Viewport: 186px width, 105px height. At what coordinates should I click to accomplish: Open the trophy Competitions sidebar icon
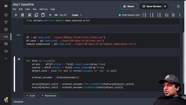click(x=6, y=22)
